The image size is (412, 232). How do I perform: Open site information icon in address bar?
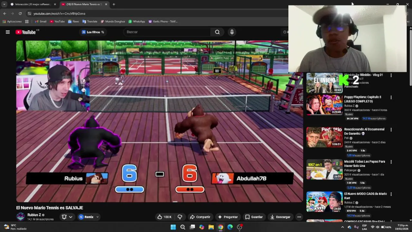coord(29,14)
